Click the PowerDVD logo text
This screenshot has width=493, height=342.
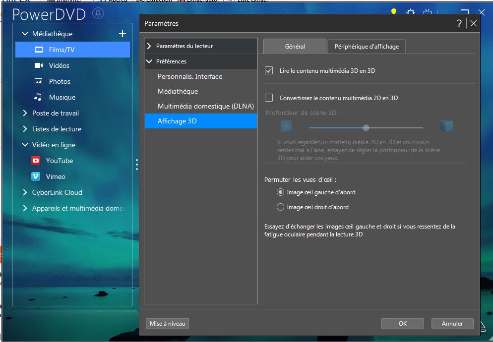(x=49, y=14)
